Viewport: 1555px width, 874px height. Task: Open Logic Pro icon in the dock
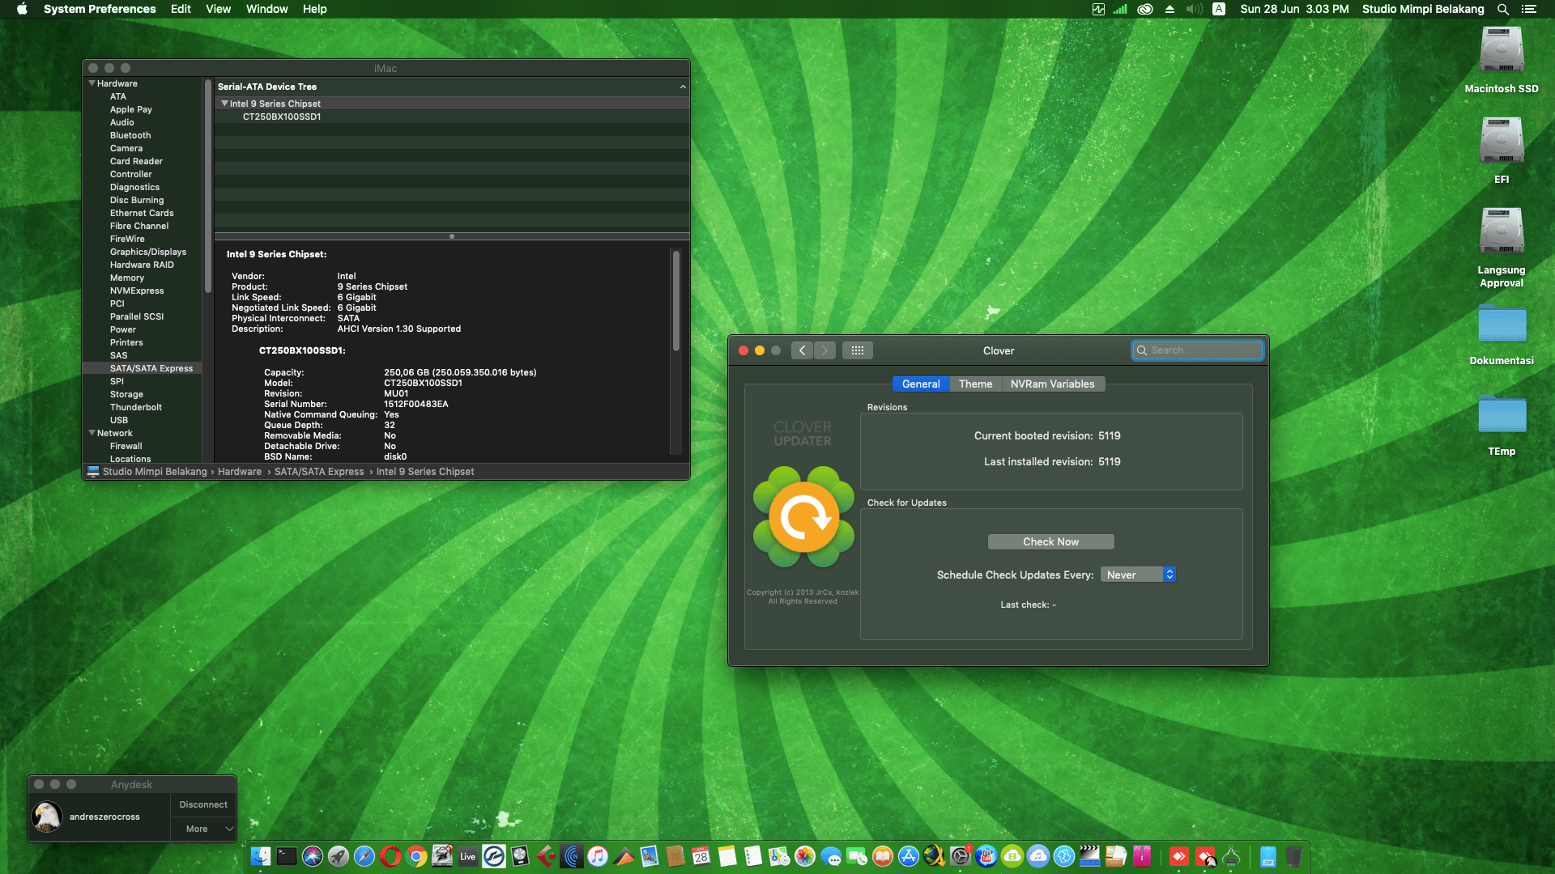(x=520, y=856)
